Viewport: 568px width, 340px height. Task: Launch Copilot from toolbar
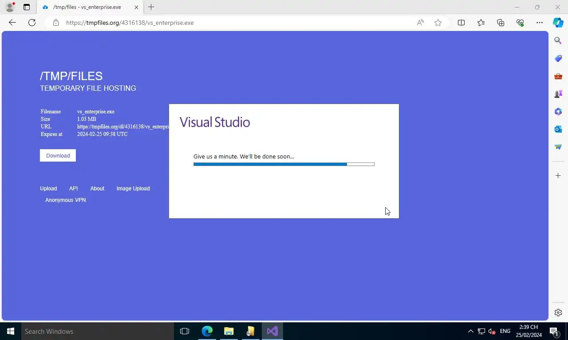point(558,23)
